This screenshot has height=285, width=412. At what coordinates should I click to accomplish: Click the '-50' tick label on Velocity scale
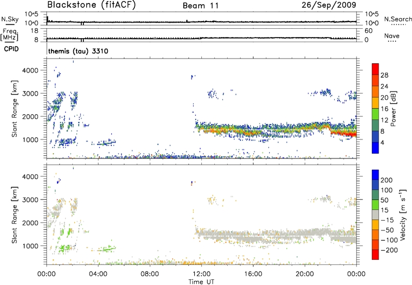point(387,230)
